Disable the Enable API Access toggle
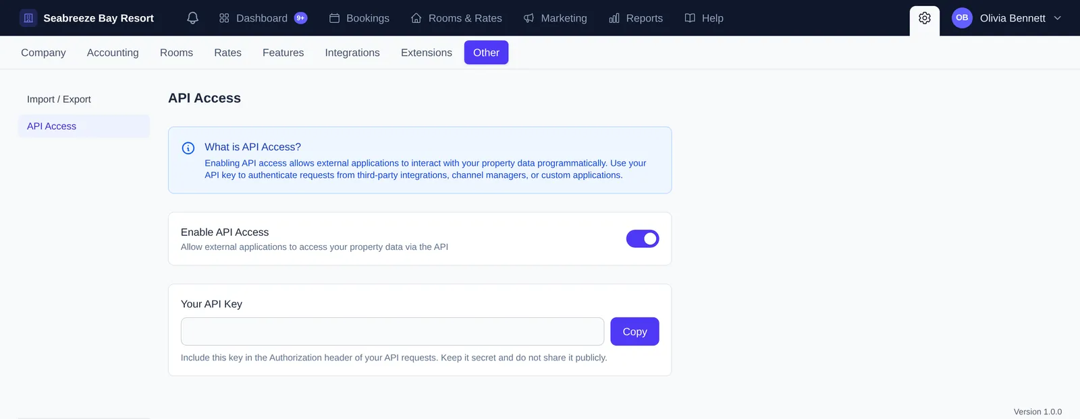The height and width of the screenshot is (419, 1080). point(643,238)
